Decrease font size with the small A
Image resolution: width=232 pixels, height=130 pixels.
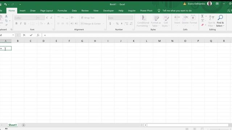click(x=51, y=18)
